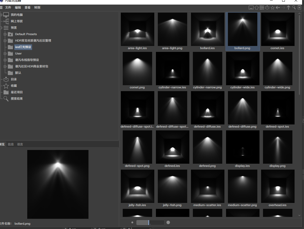
Task: Expand the HDR常见材质谢凡社区整理 folder
Action: [x=5, y=41]
